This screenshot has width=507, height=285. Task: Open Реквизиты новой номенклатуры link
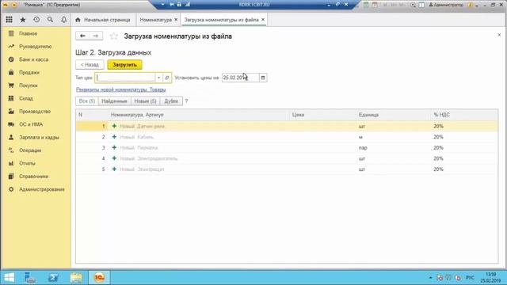click(121, 89)
